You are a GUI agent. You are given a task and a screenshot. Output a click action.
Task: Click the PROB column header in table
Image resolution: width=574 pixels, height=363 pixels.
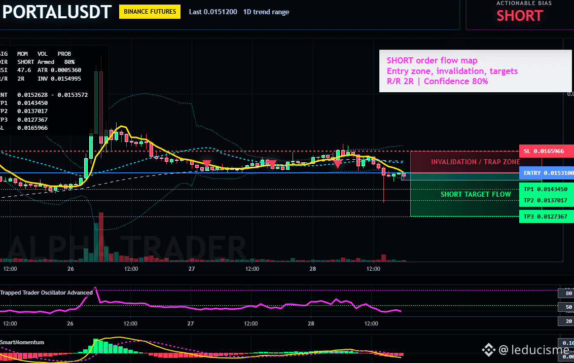point(64,54)
